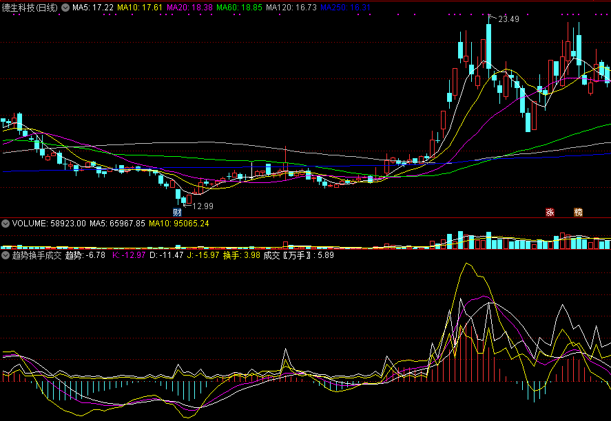Viewport: 611px width, 421px height.
Task: Click the 财 marker icon below candles
Action: [x=177, y=212]
